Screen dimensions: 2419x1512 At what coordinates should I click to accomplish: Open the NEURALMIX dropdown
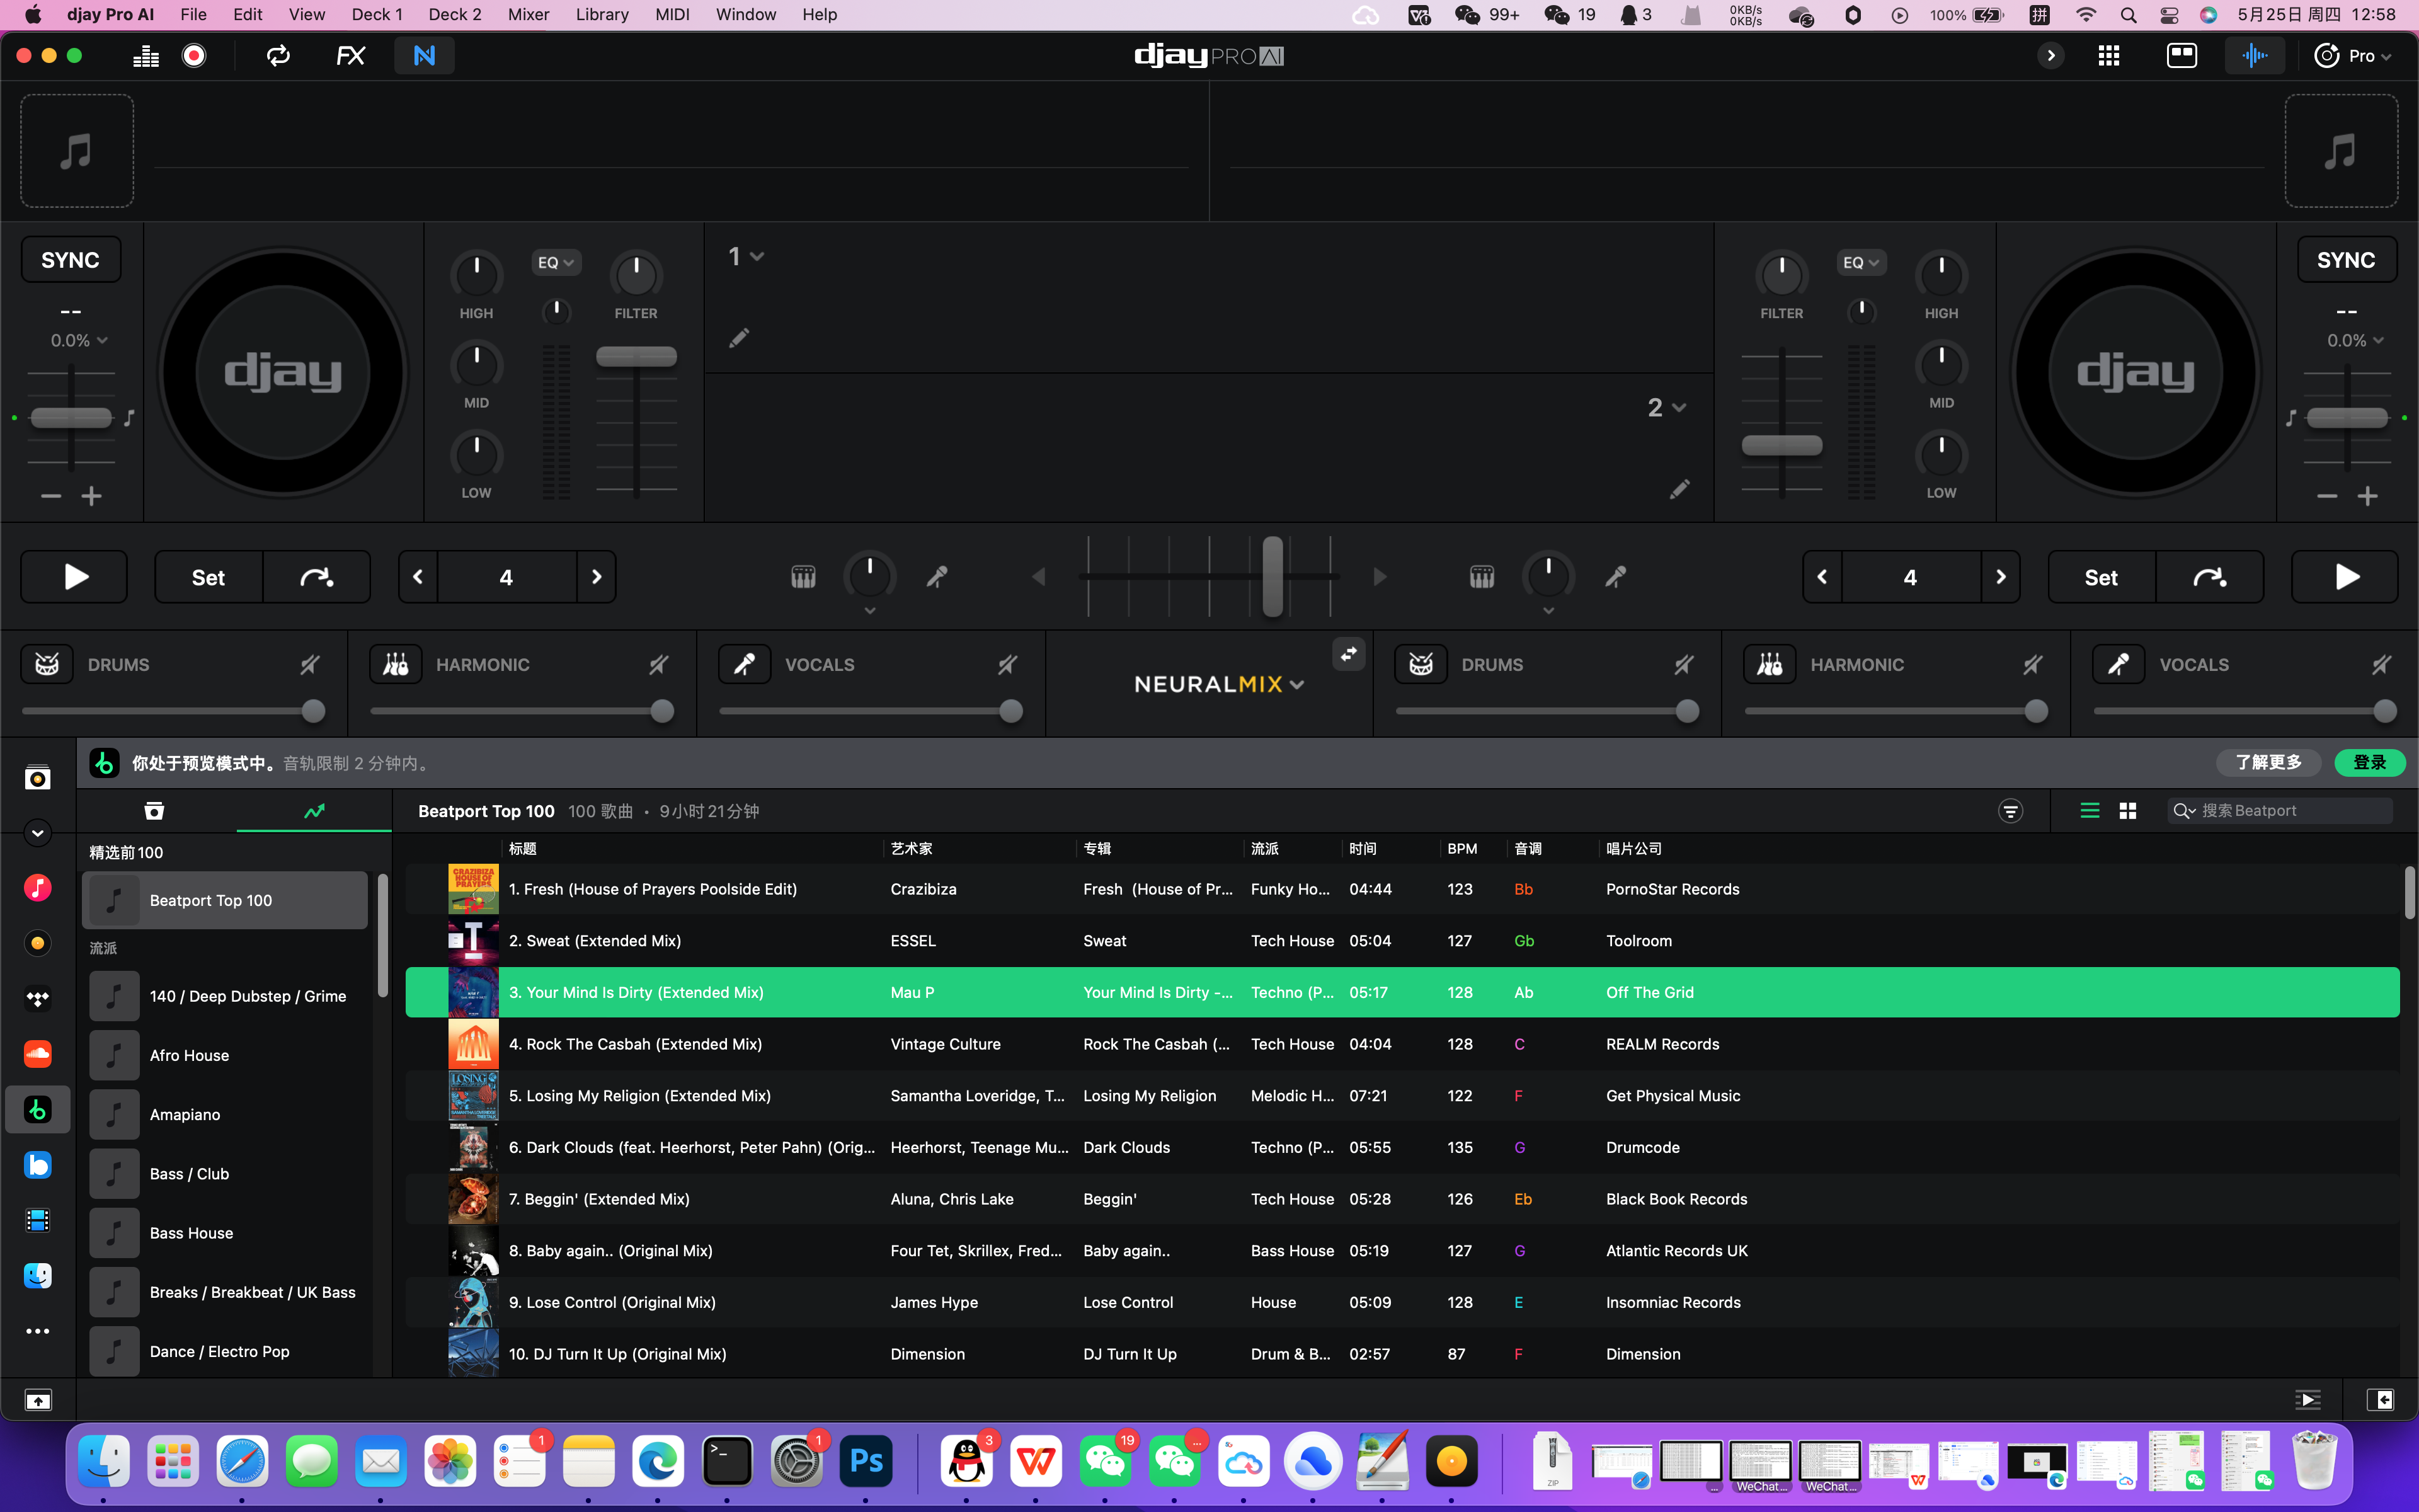pyautogui.click(x=1218, y=685)
